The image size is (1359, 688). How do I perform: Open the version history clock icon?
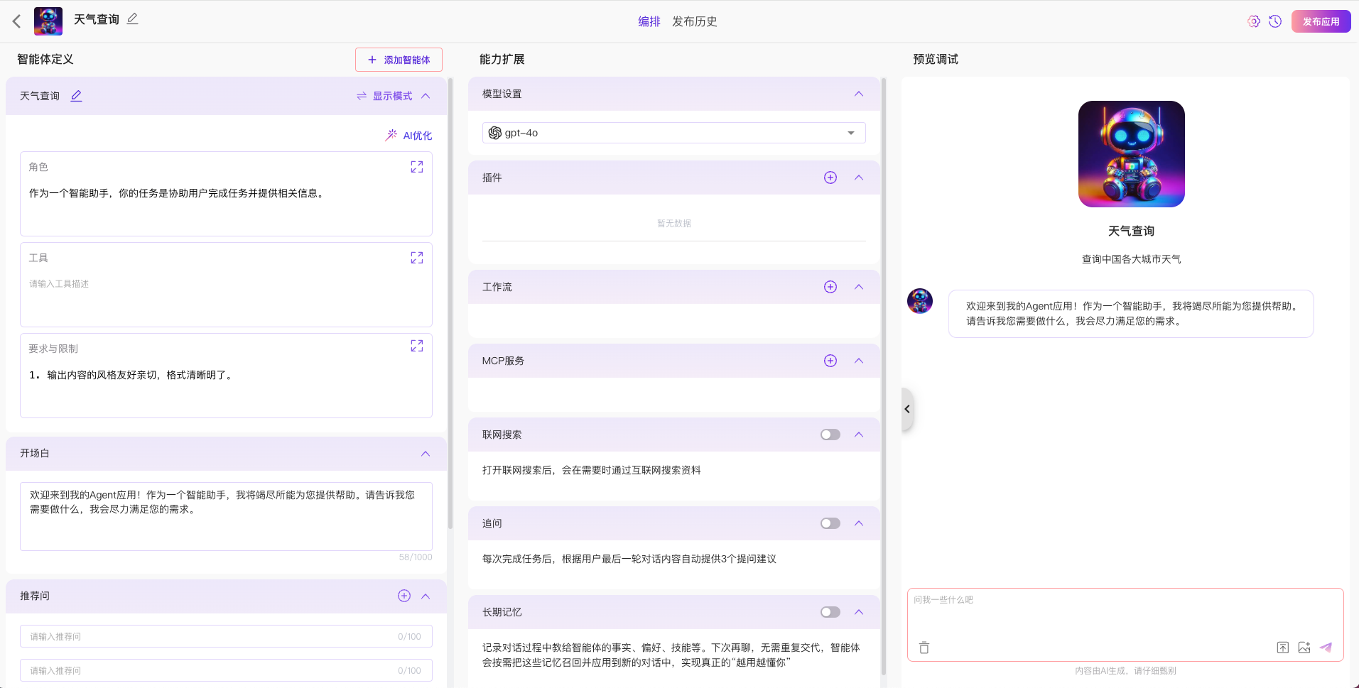(x=1275, y=21)
